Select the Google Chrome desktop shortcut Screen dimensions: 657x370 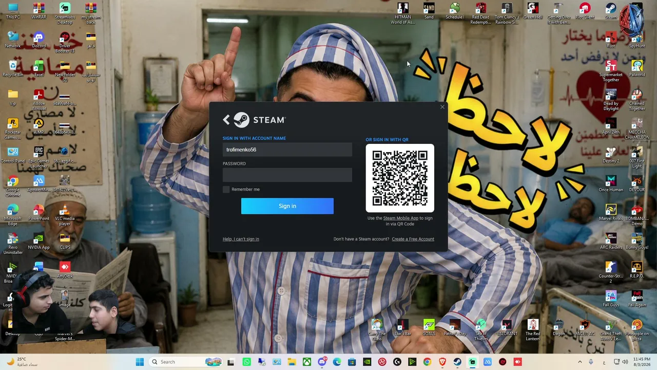point(13,186)
